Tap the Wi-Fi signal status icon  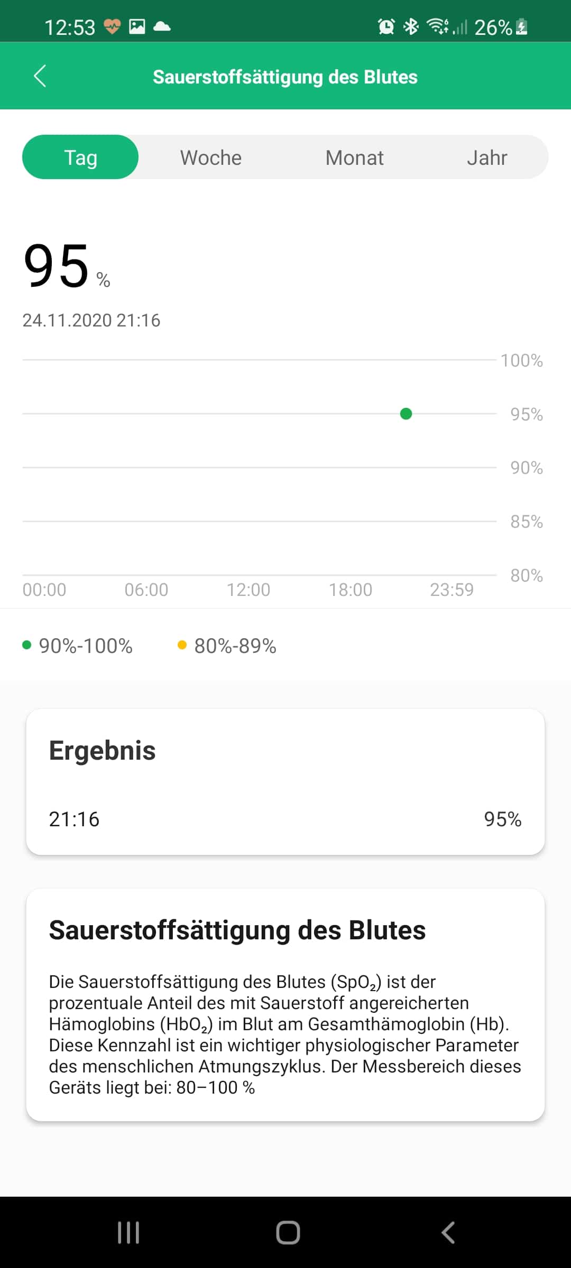pos(437,26)
